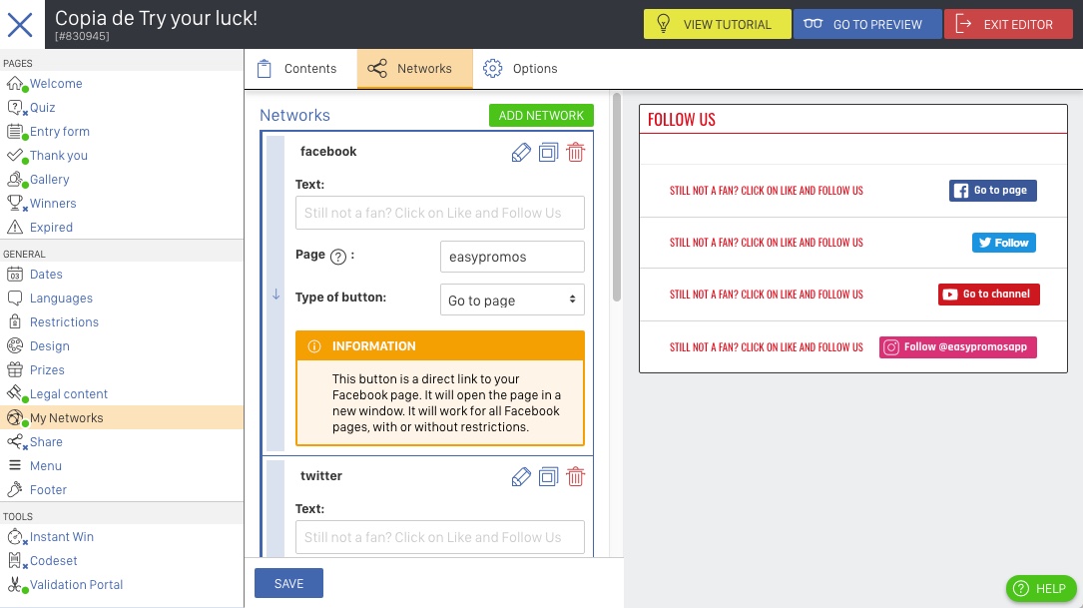Open the Type of button dropdown
Image resolution: width=1083 pixels, height=608 pixels.
512,300
